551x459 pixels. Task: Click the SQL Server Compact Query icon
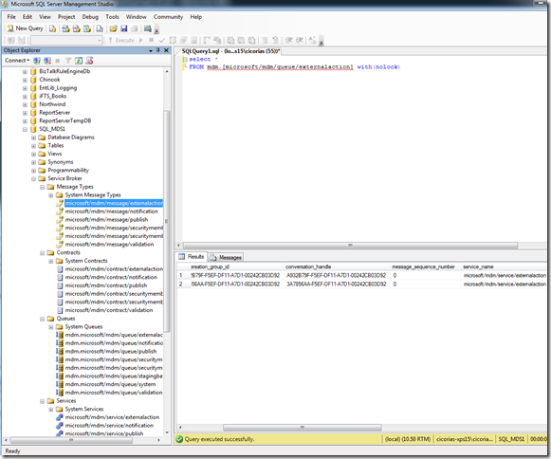pos(100,28)
